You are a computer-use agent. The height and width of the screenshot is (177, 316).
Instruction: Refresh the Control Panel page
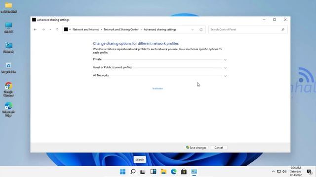[201, 29]
